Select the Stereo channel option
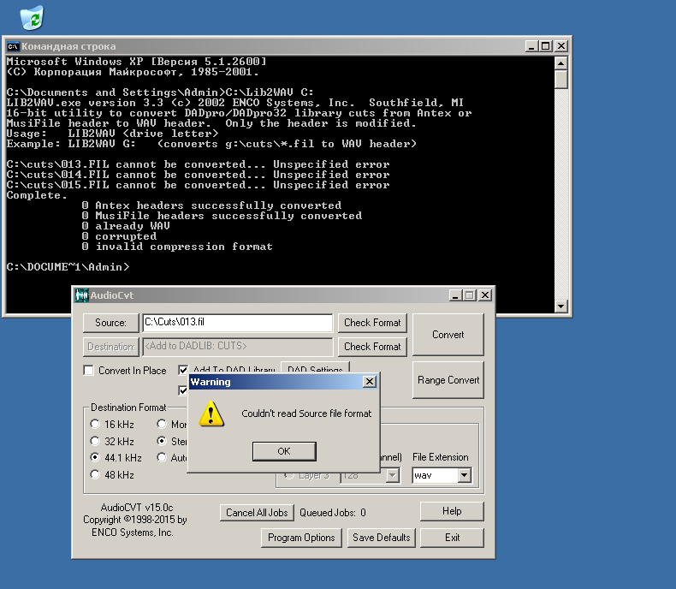Image resolution: width=676 pixels, height=589 pixels. [162, 441]
